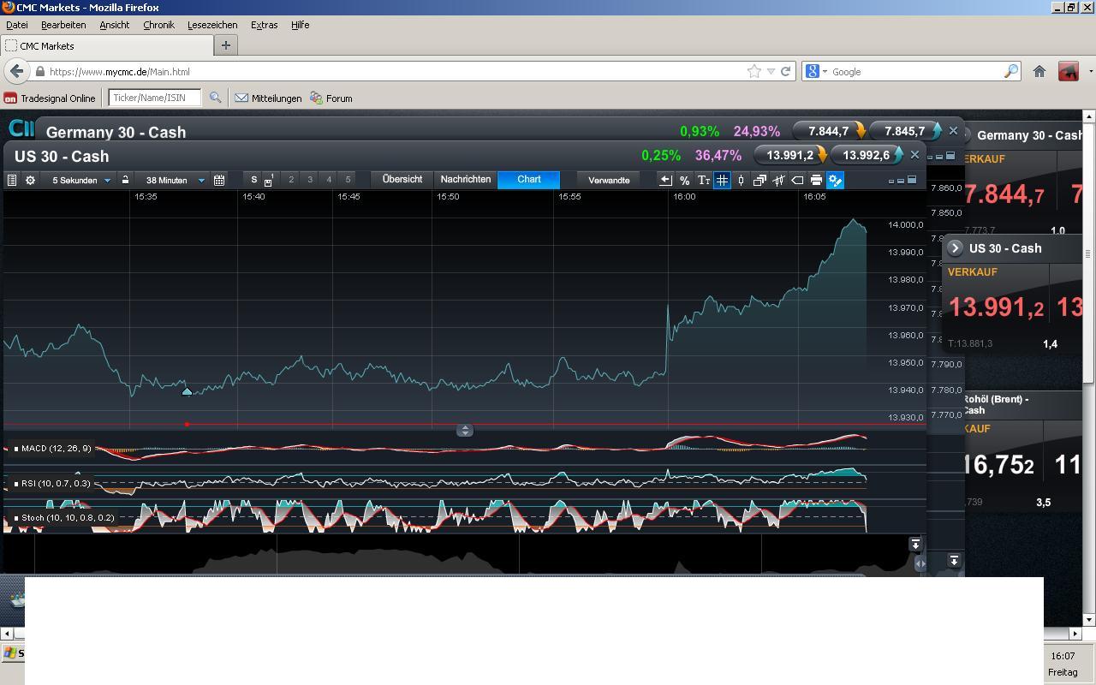Viewport: 1096px width, 685px height.
Task: Expand the 5 Sekunden interval dropdown
Action: [x=107, y=181]
